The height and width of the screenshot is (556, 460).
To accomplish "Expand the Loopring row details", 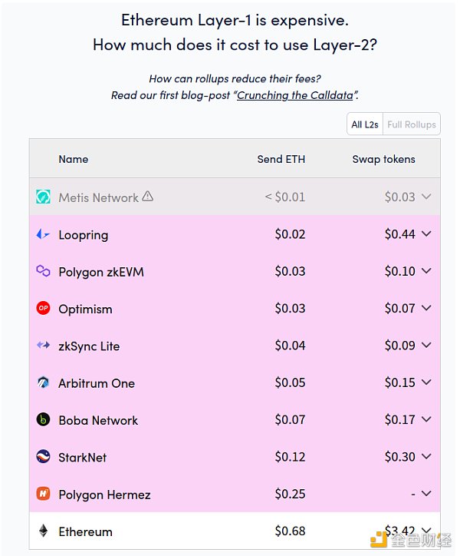I will pyautogui.click(x=426, y=235).
